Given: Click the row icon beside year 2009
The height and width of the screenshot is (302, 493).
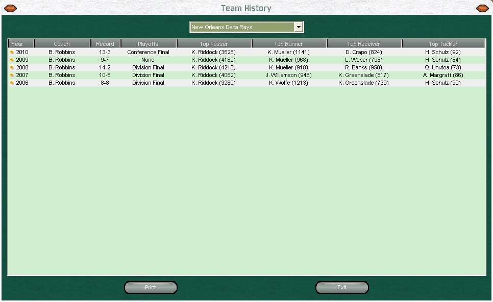Looking at the screenshot, I should point(12,60).
